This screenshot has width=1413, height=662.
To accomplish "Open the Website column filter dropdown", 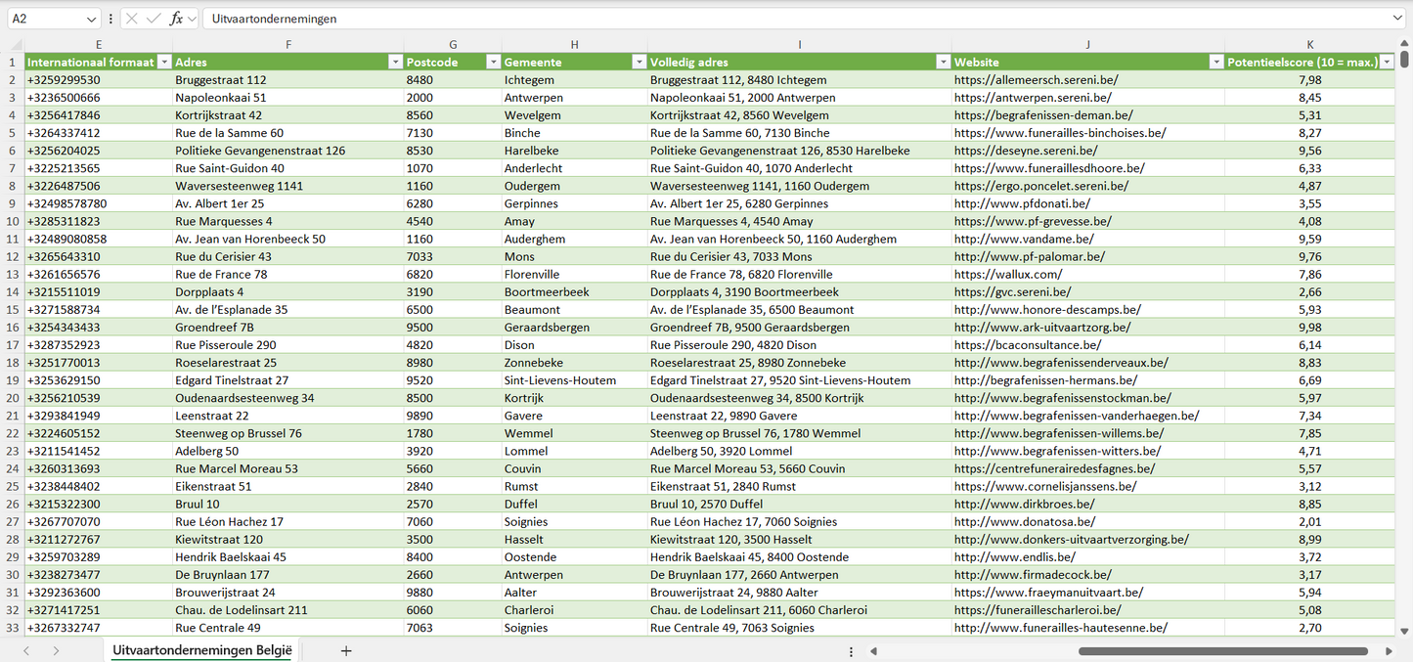I will point(1215,62).
